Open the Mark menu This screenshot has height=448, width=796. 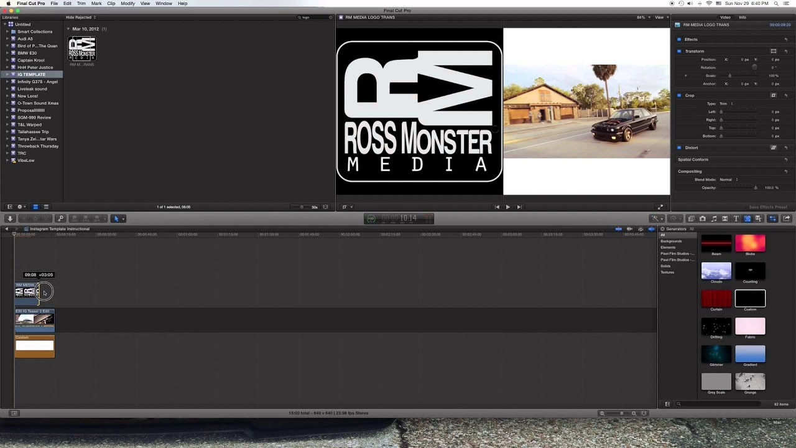pyautogui.click(x=96, y=4)
